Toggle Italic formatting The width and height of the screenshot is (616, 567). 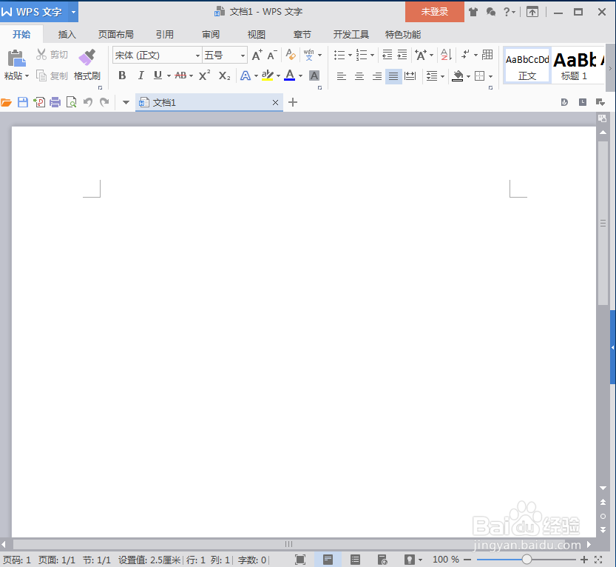pyautogui.click(x=141, y=75)
